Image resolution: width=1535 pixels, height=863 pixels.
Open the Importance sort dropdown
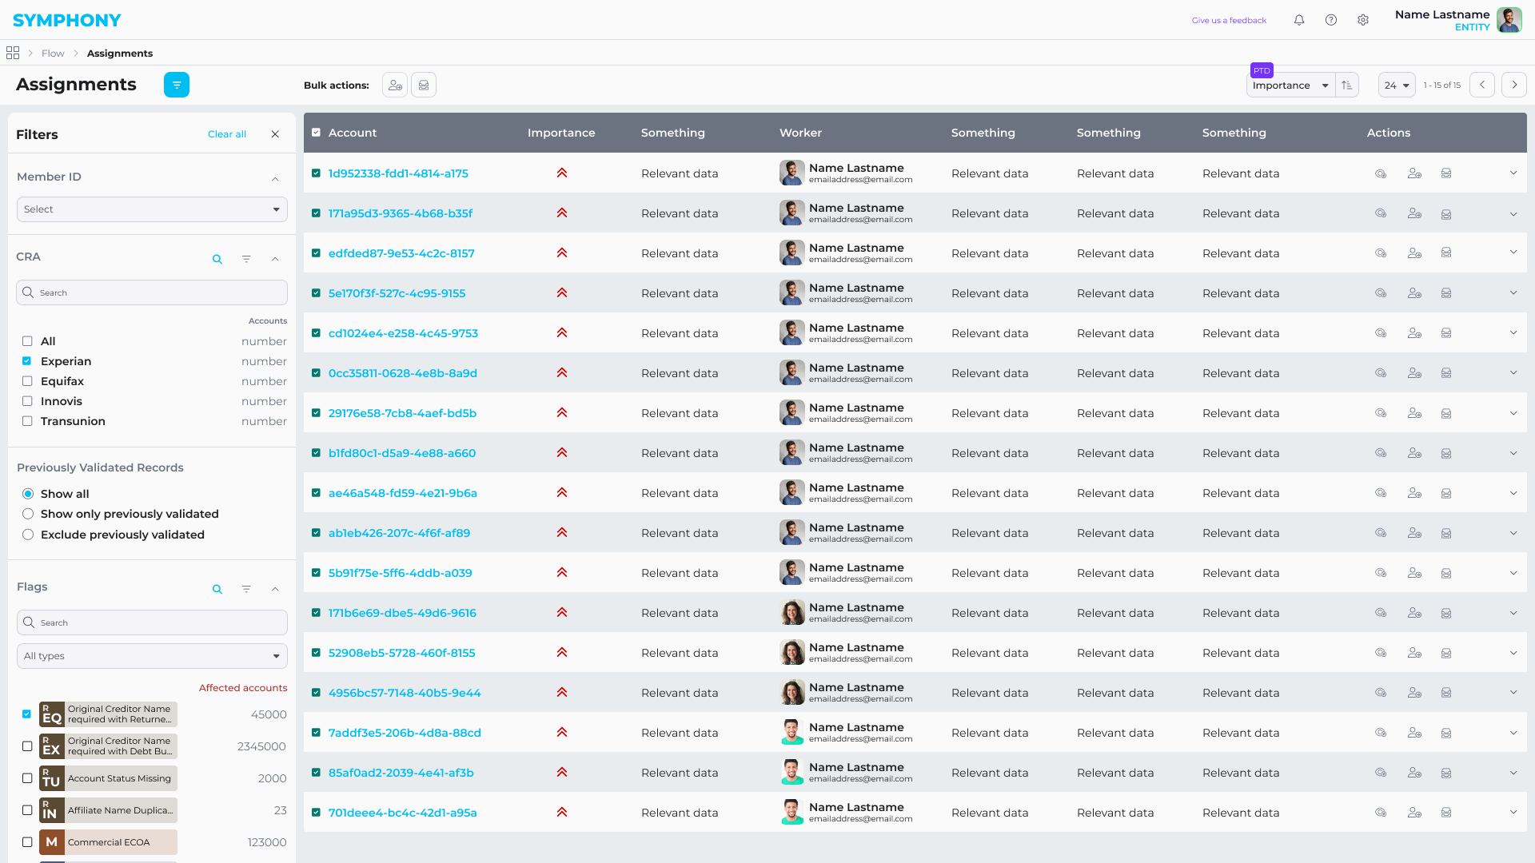pyautogui.click(x=1290, y=86)
